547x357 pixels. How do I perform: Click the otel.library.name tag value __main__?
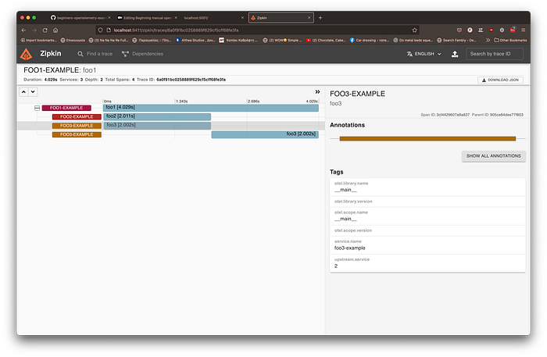click(x=345, y=190)
